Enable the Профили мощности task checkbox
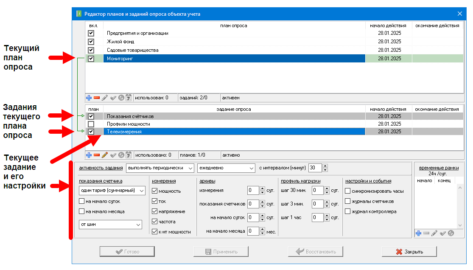Viewport: 473px width, 270px height. (x=91, y=124)
